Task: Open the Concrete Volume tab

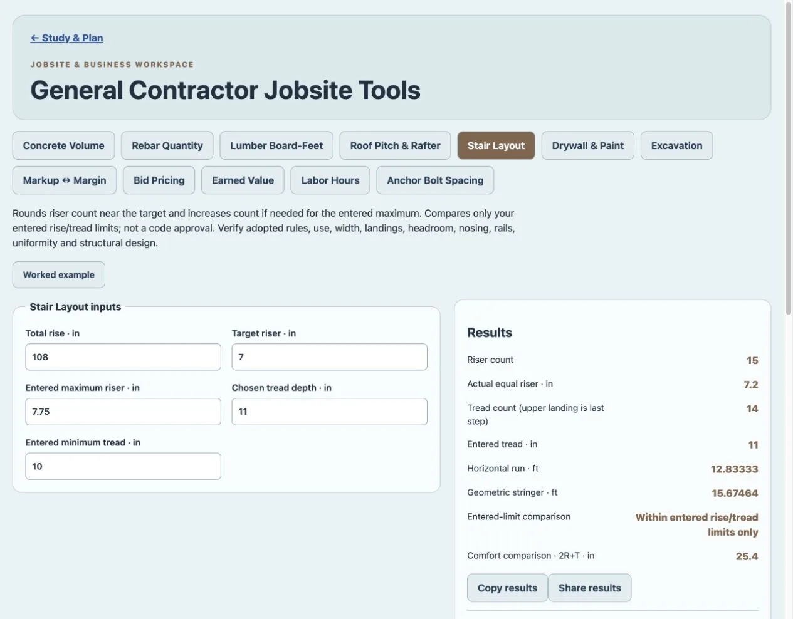Action: pos(63,145)
